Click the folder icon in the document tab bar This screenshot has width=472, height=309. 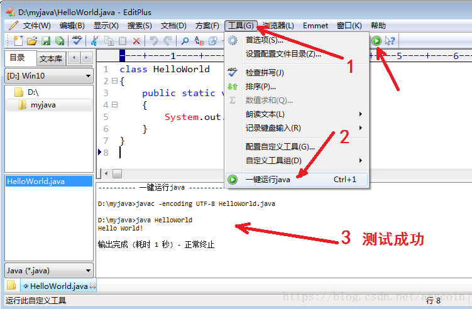point(11,285)
